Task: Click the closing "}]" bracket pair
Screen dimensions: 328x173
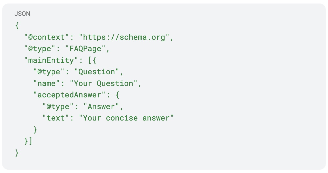Action: (29, 141)
